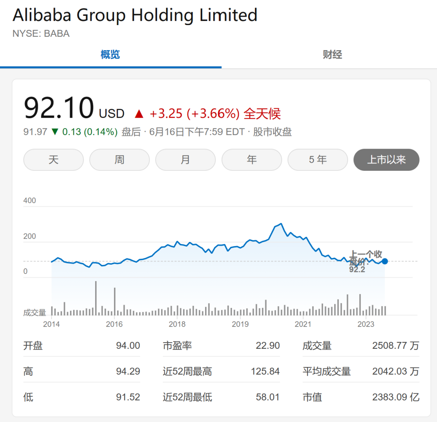Viewport: 437px width, 422px height.
Task: Open the 财经 tab
Action: tap(332, 55)
